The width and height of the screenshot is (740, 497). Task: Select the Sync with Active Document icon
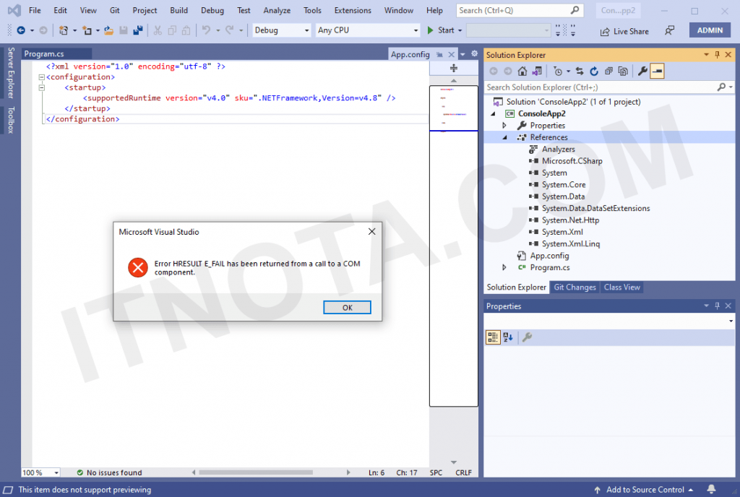click(x=580, y=71)
